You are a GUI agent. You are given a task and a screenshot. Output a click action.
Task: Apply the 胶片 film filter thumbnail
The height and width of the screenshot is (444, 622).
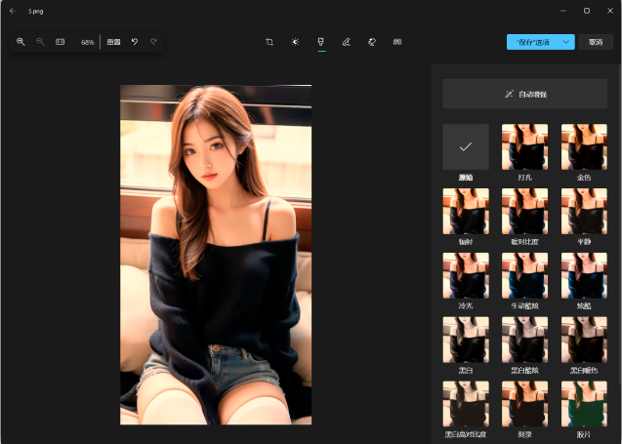click(584, 404)
